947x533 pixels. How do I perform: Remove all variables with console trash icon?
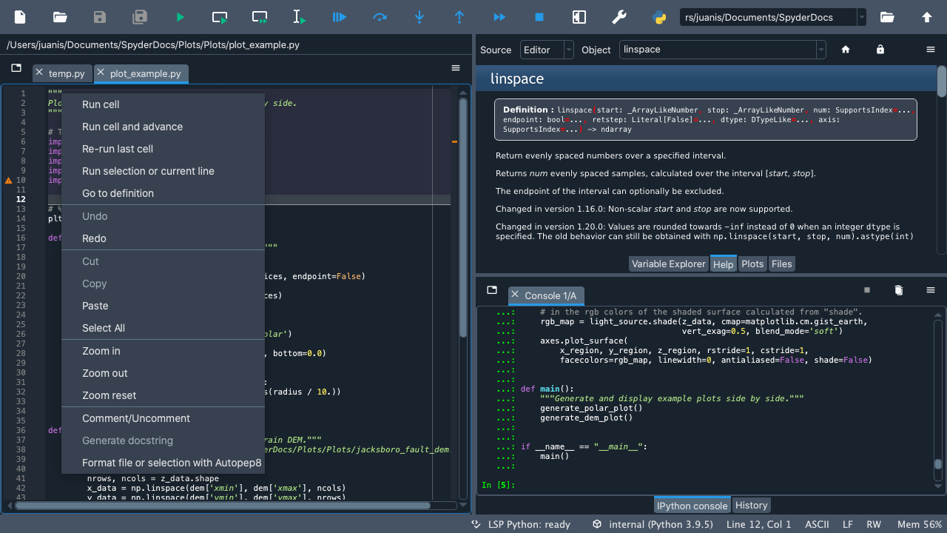click(899, 290)
